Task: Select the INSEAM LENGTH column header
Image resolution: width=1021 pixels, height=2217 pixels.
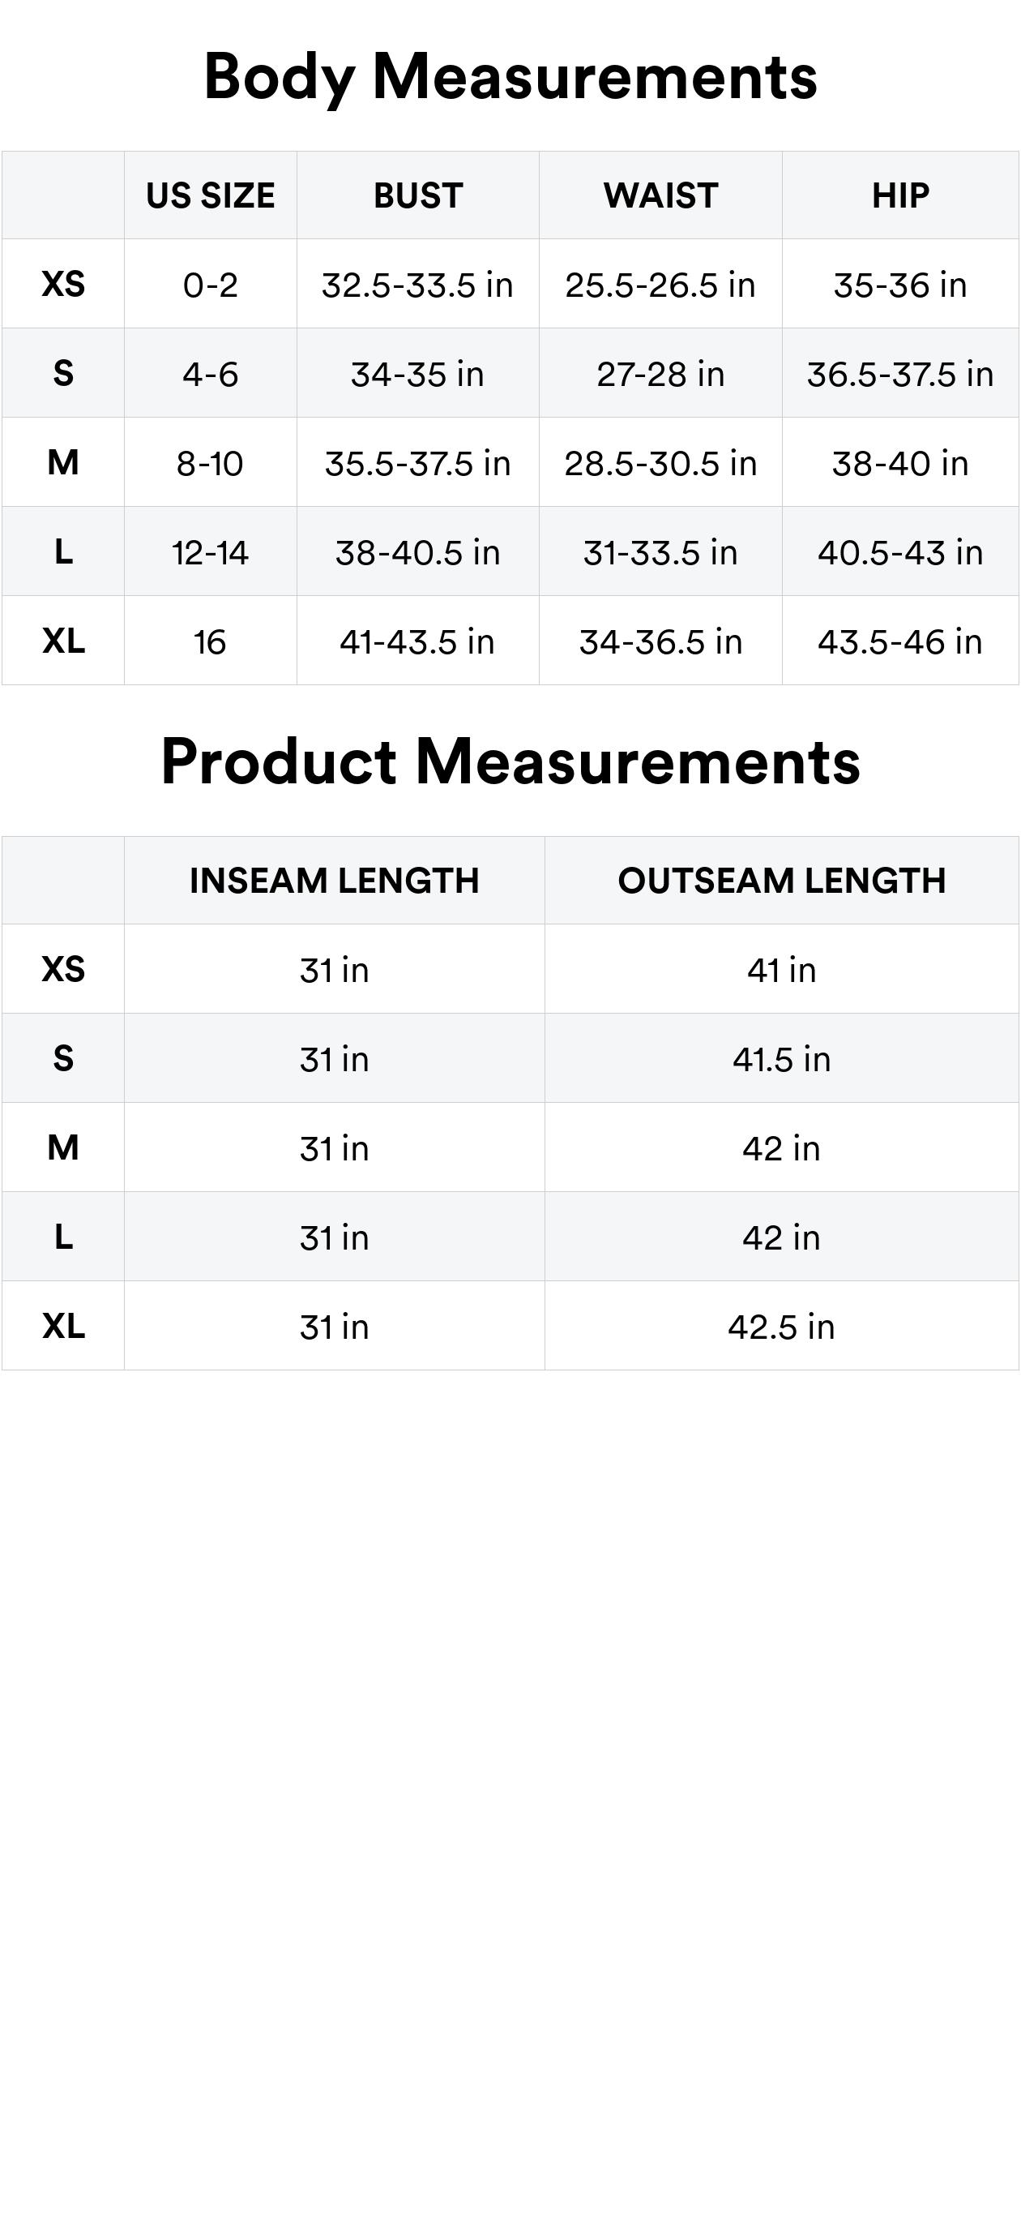Action: tap(334, 881)
